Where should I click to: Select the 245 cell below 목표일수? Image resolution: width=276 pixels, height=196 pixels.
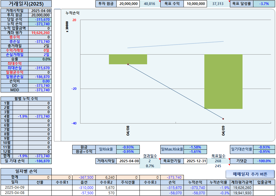pyautogui.click(x=218, y=166)
